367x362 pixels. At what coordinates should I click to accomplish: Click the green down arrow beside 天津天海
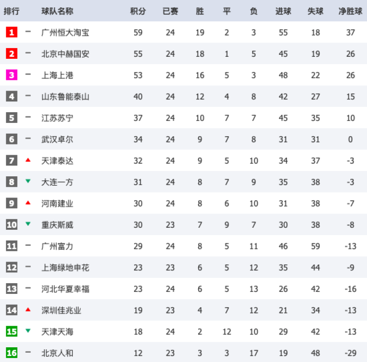(28, 331)
